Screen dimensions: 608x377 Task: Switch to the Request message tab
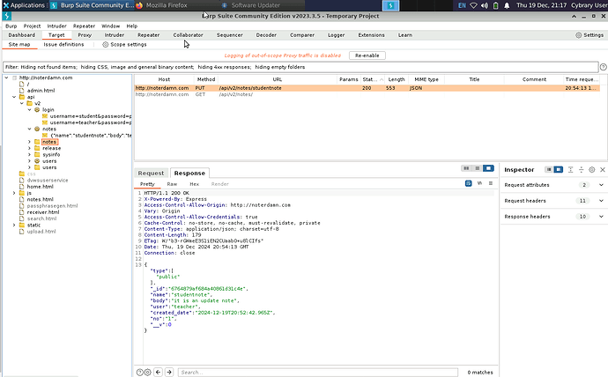tap(151, 174)
